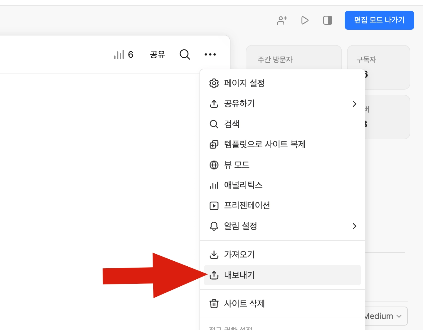Click the add member icon

[x=282, y=21]
